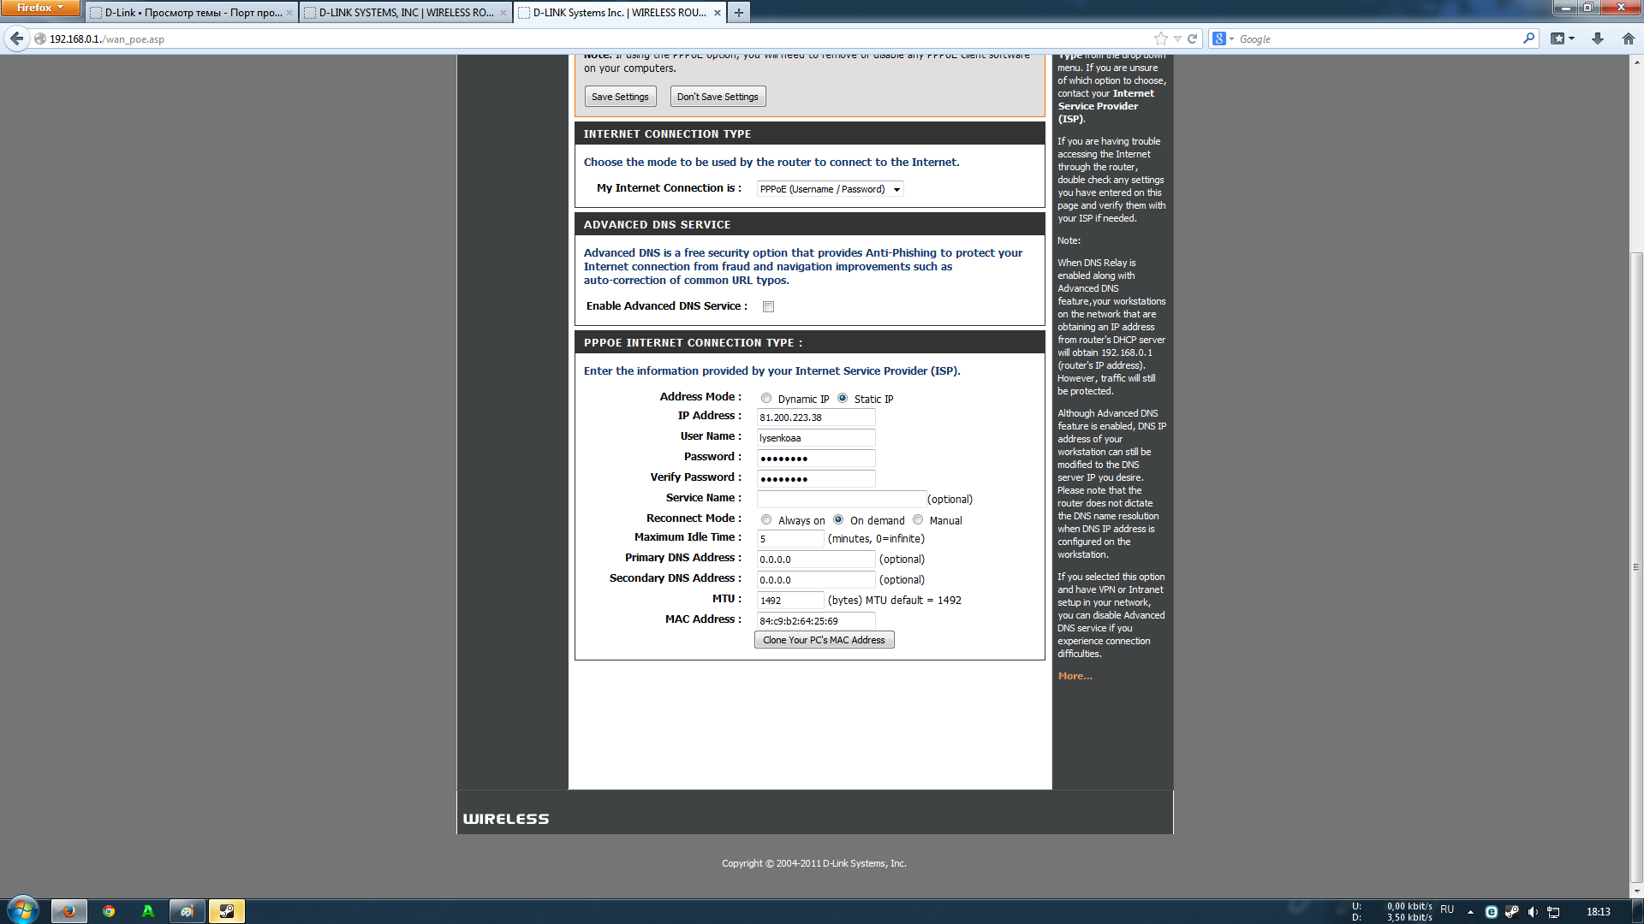Click the search magnifier icon
The width and height of the screenshot is (1644, 924).
pyautogui.click(x=1528, y=38)
